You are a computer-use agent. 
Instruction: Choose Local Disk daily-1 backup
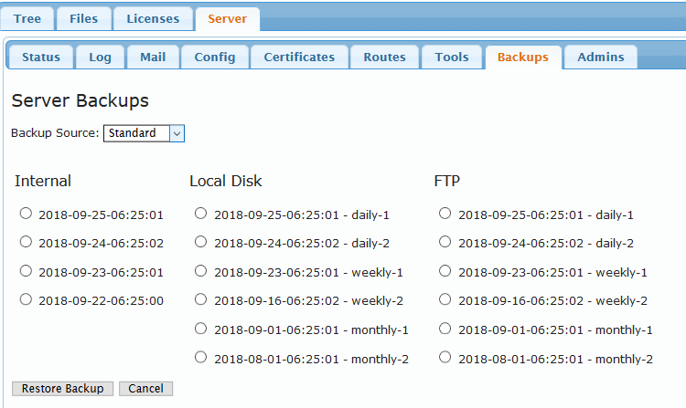200,213
